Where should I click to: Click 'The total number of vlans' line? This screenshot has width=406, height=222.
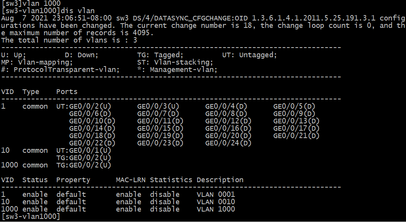click(69, 40)
